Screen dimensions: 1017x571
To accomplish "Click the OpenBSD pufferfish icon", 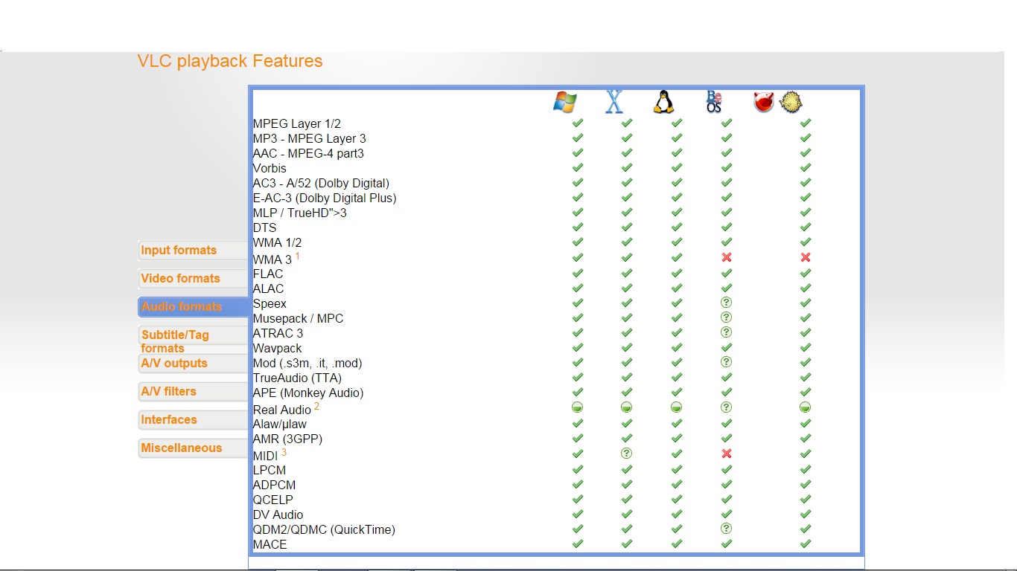I will [x=791, y=102].
